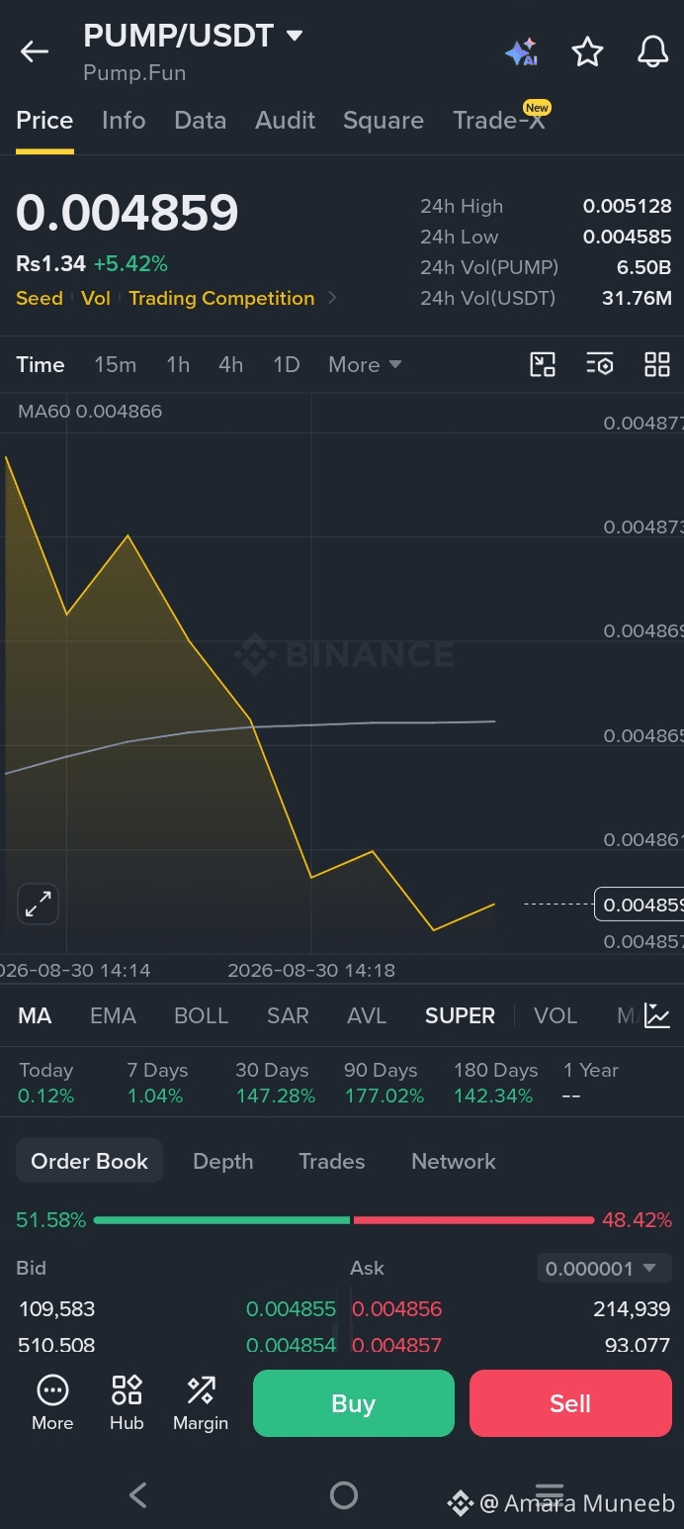Toggle the SAR indicator

click(288, 1015)
